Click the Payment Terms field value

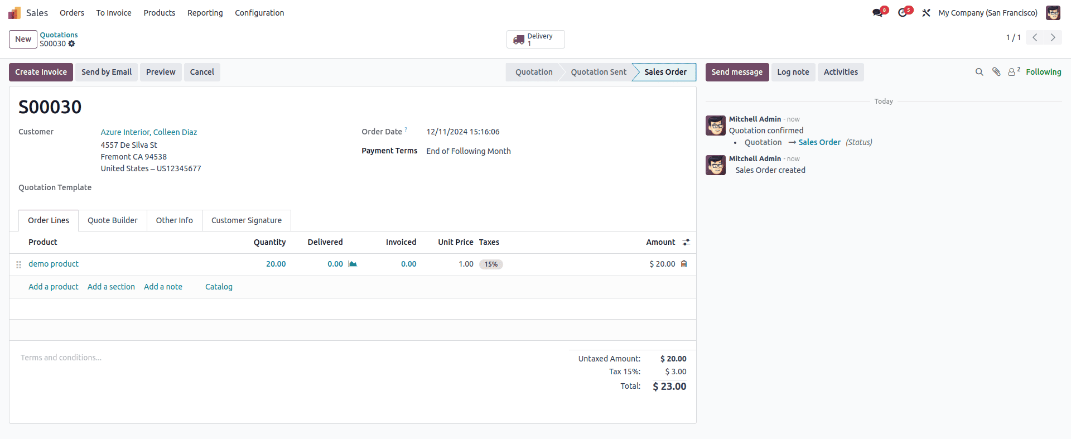pos(469,151)
